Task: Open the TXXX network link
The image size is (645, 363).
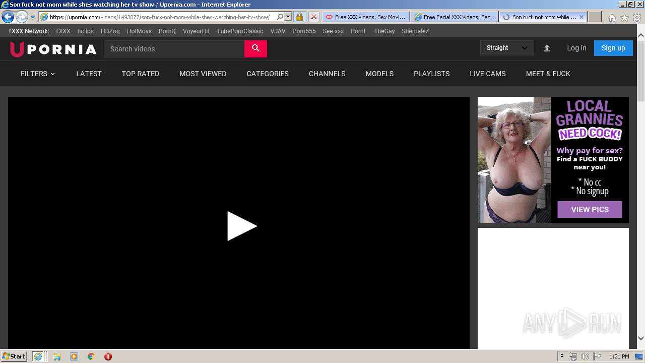Action: pyautogui.click(x=63, y=31)
